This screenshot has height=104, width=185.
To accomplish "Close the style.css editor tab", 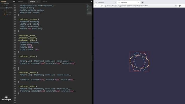I will click(38, 1).
